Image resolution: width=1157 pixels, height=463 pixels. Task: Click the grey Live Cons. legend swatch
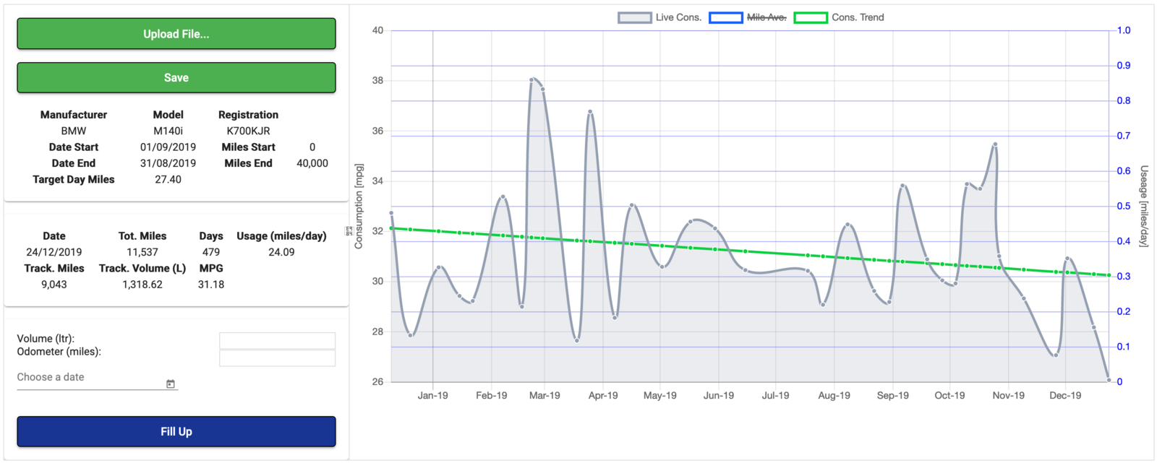pyautogui.click(x=634, y=17)
